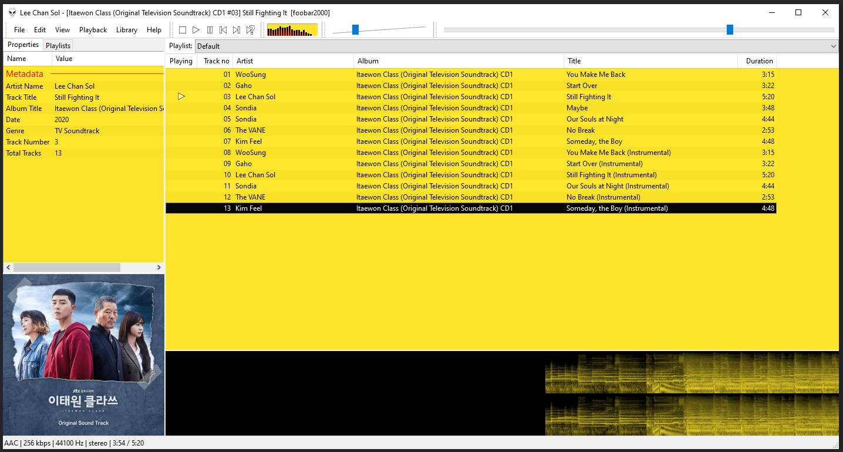Click the play indicator arrow on track 03
The width and height of the screenshot is (843, 452).
[x=181, y=96]
